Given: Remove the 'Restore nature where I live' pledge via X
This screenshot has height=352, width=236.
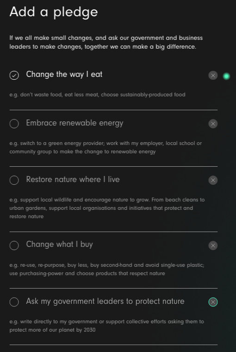Looking at the screenshot, I should coord(213,180).
